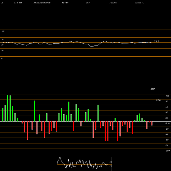Click the '-100' axis label of MR chart

point(168,151)
